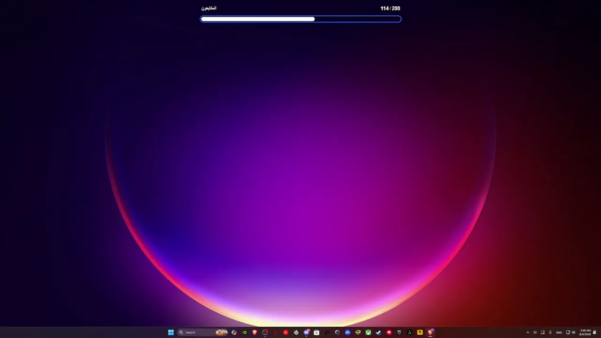Launch the EA app from taskbar
The image size is (601, 338).
click(347, 332)
